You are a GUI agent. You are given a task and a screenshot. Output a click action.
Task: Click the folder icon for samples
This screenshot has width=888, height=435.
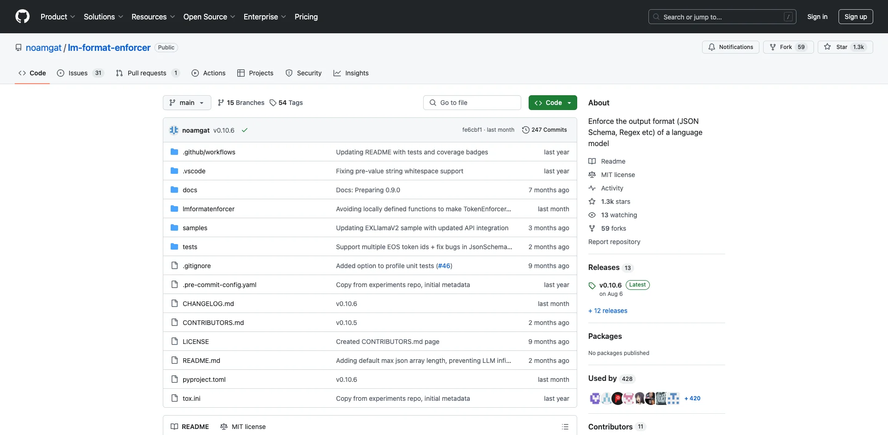[x=174, y=227]
